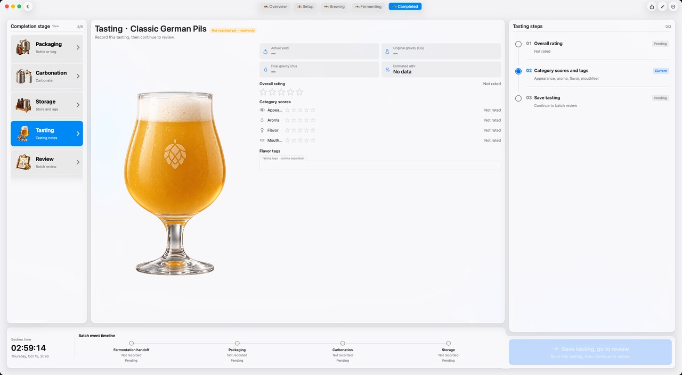Click the pencil edit icon
Screen dimensions: 682x375
pyautogui.click(x=662, y=6)
